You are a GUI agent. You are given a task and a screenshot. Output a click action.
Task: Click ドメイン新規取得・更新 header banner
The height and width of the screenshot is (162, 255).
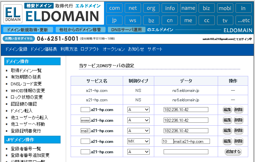(28, 30)
